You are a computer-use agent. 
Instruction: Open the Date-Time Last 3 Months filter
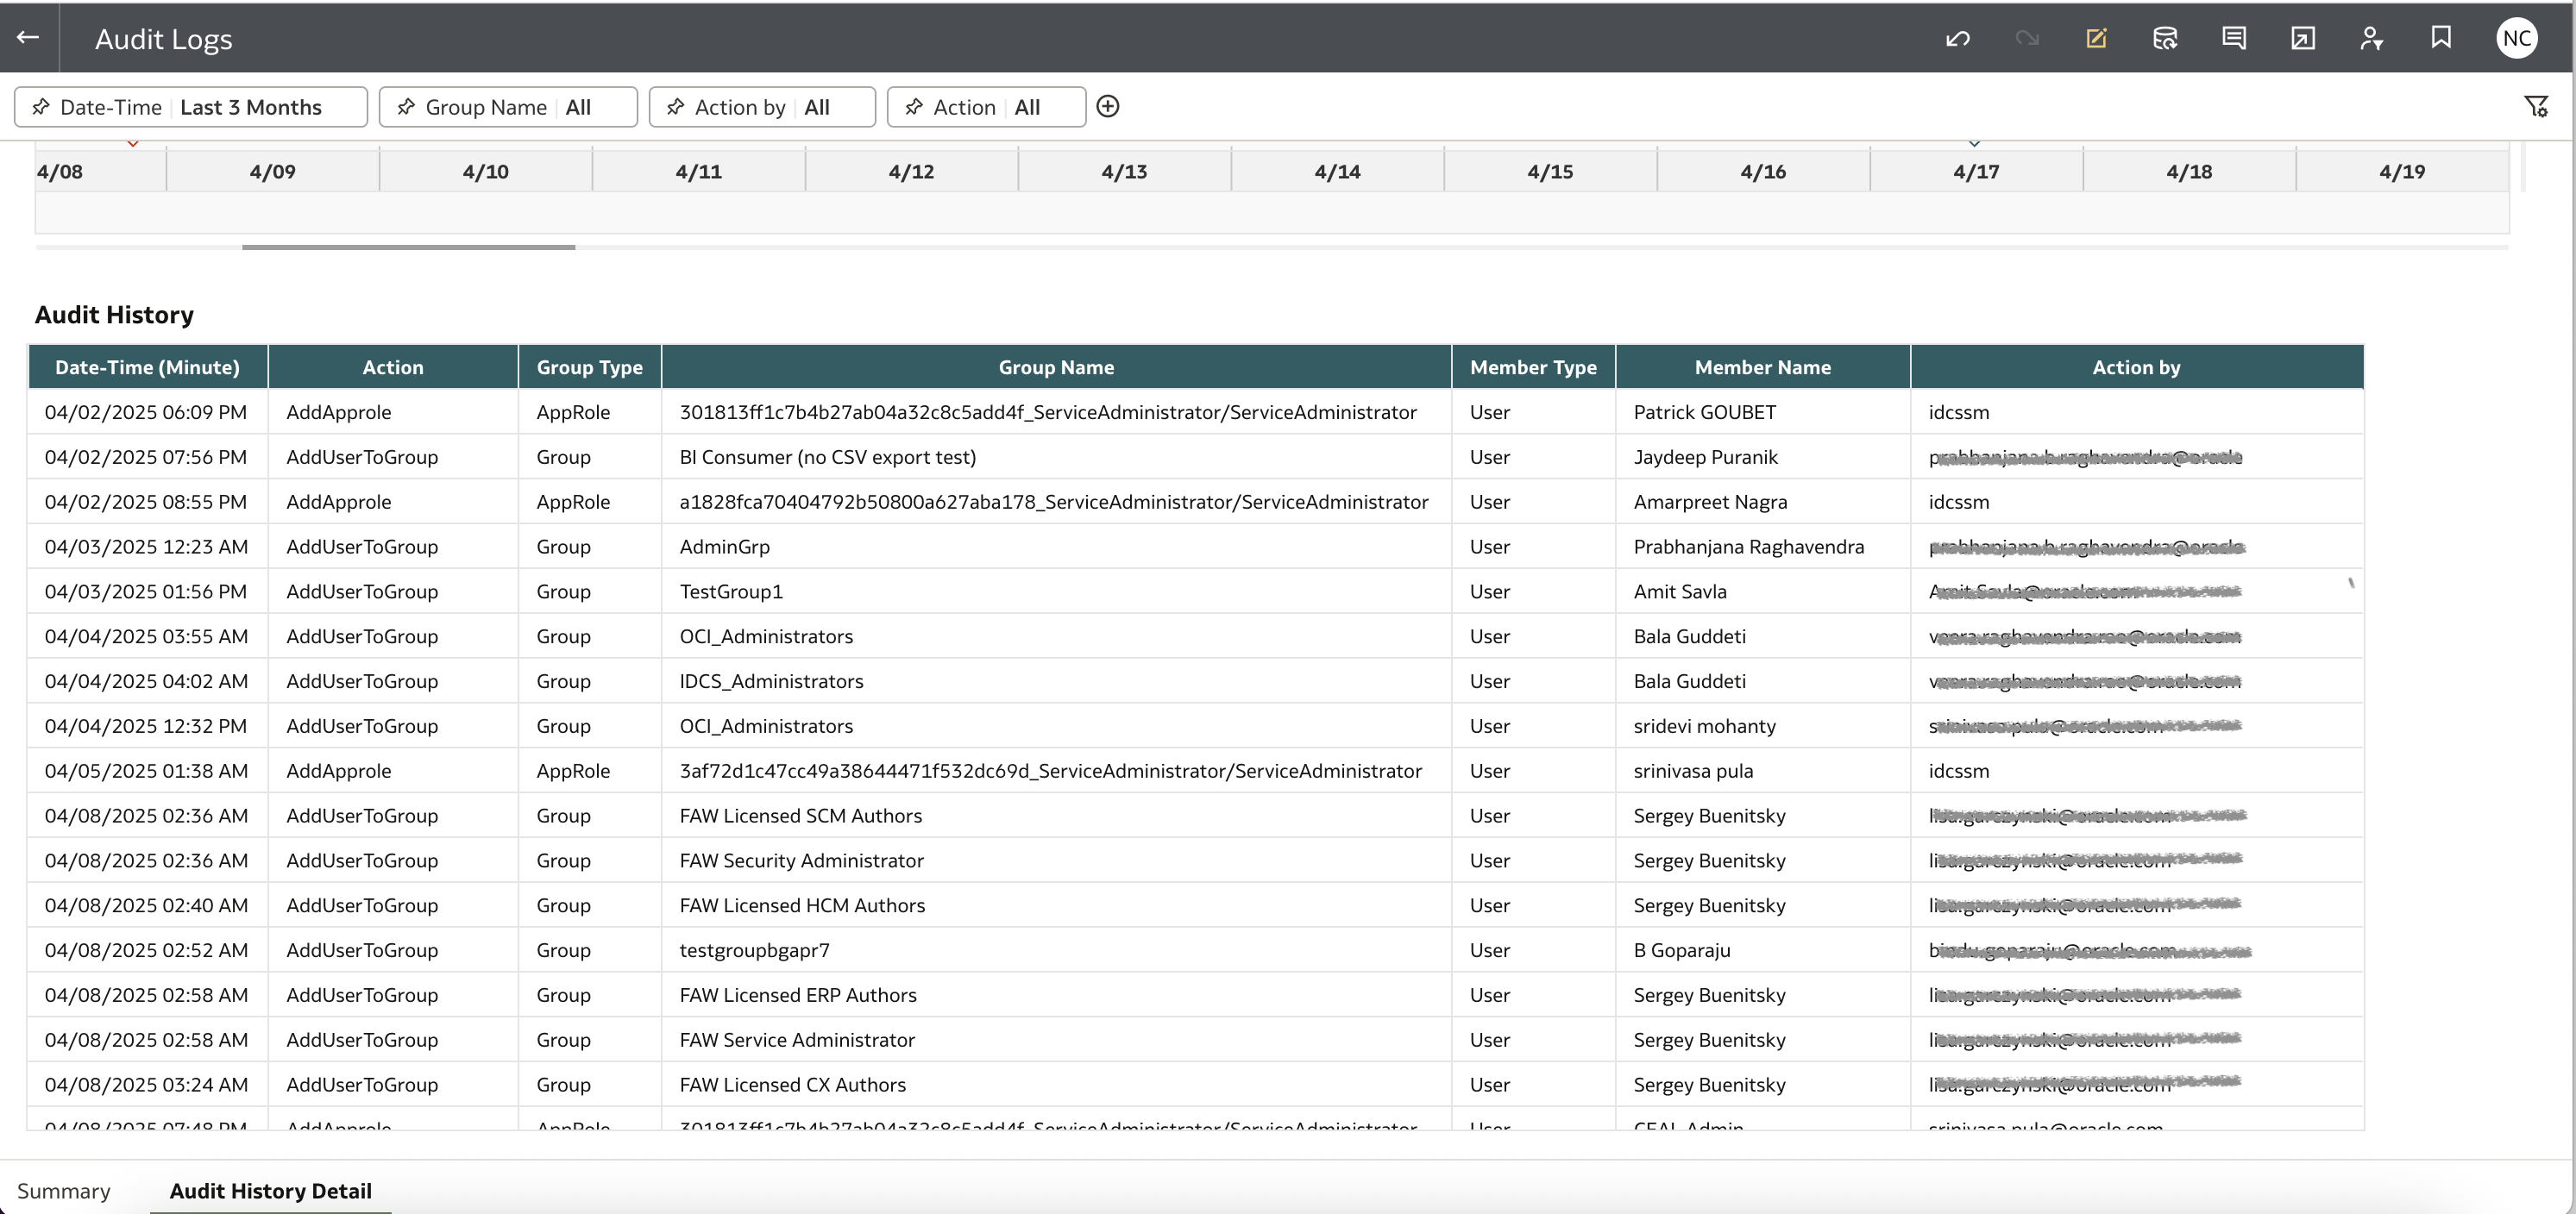tap(250, 106)
